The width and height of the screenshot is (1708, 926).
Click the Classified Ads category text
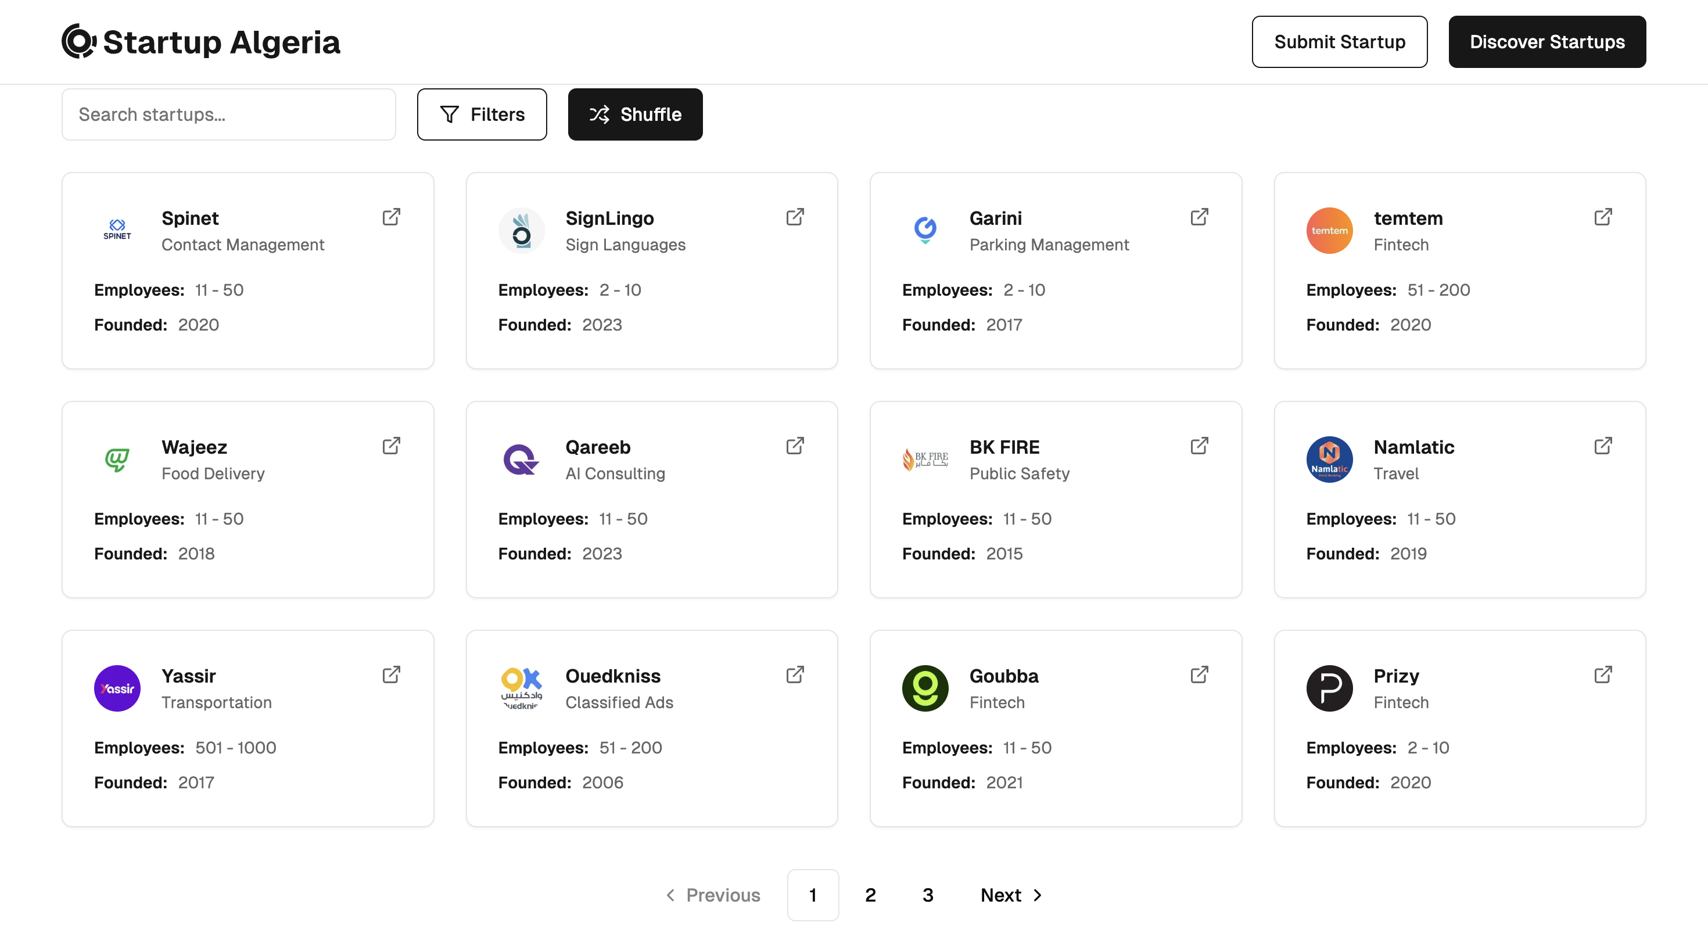(x=619, y=702)
